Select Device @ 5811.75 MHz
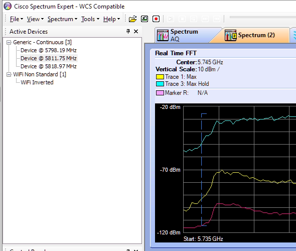Image resolution: width=296 pixels, height=251 pixels. (49, 58)
